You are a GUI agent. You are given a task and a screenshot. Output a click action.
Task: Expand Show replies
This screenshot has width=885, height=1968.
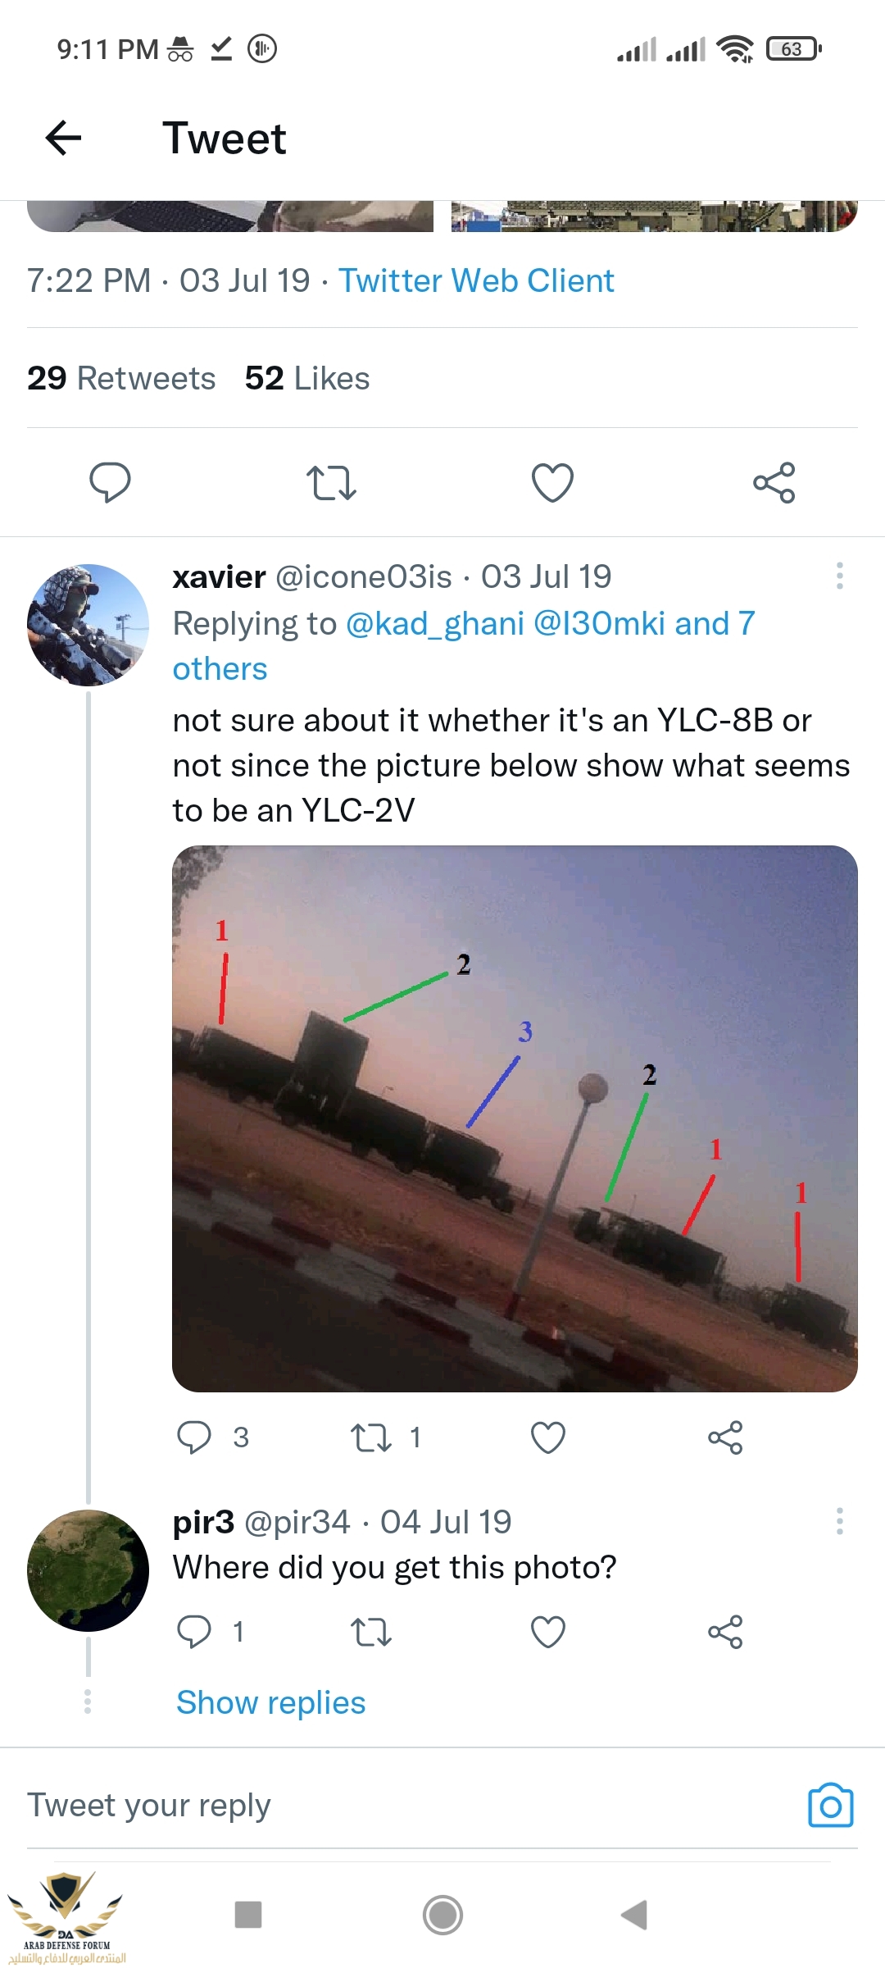271,1703
